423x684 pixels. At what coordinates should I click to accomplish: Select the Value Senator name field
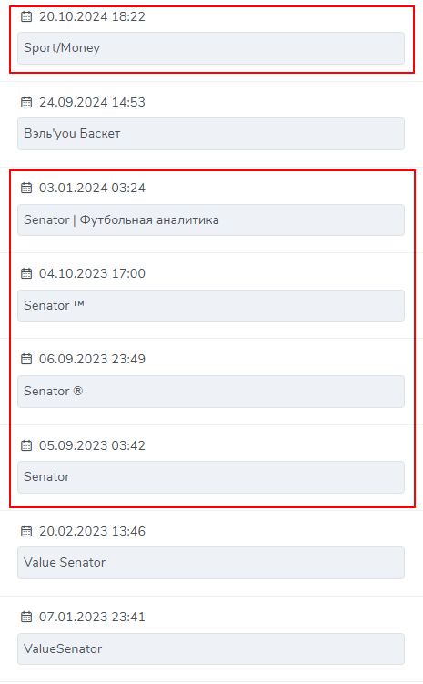(x=211, y=563)
